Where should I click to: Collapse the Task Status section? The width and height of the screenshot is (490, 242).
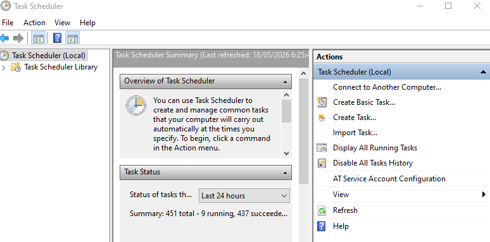[x=285, y=172]
